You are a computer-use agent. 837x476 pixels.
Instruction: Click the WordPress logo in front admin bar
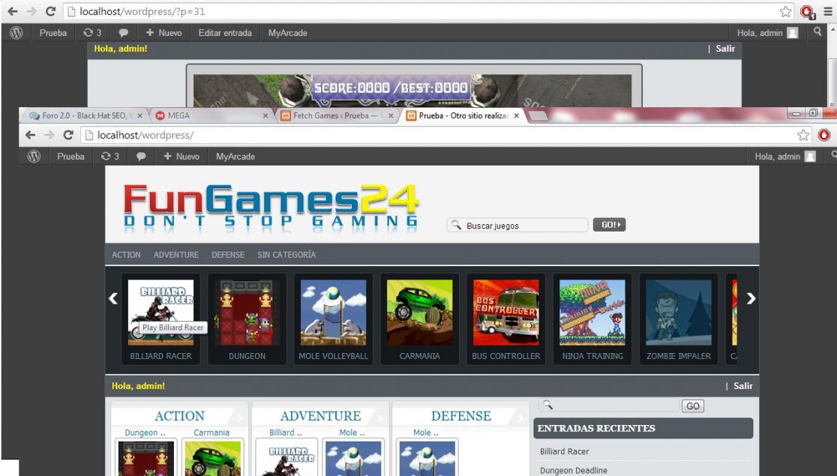(x=32, y=156)
